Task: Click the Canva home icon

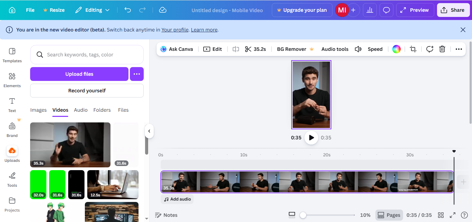Action: pos(12,10)
